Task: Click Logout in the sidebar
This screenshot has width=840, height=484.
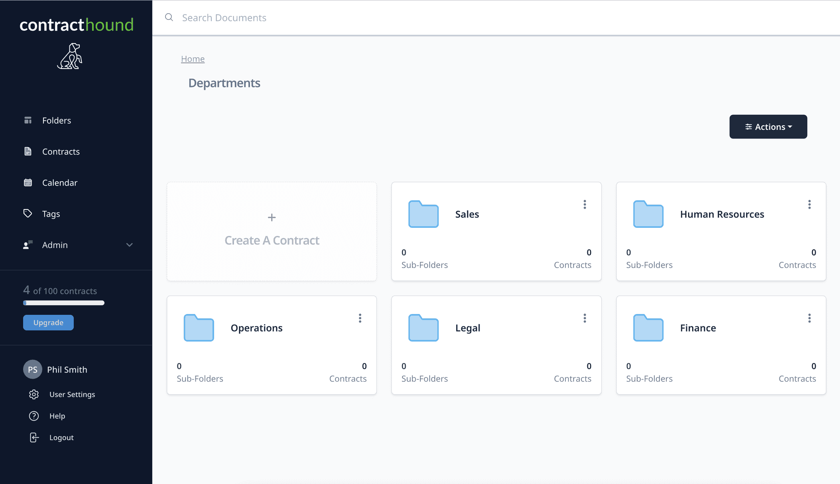Action: click(61, 437)
